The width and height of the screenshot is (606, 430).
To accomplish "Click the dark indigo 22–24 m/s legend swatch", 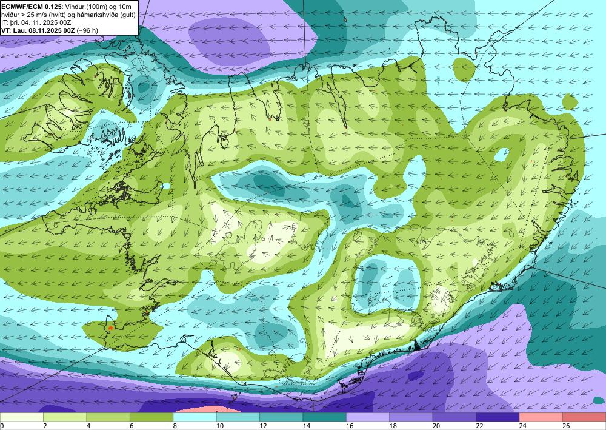I will point(498,417).
